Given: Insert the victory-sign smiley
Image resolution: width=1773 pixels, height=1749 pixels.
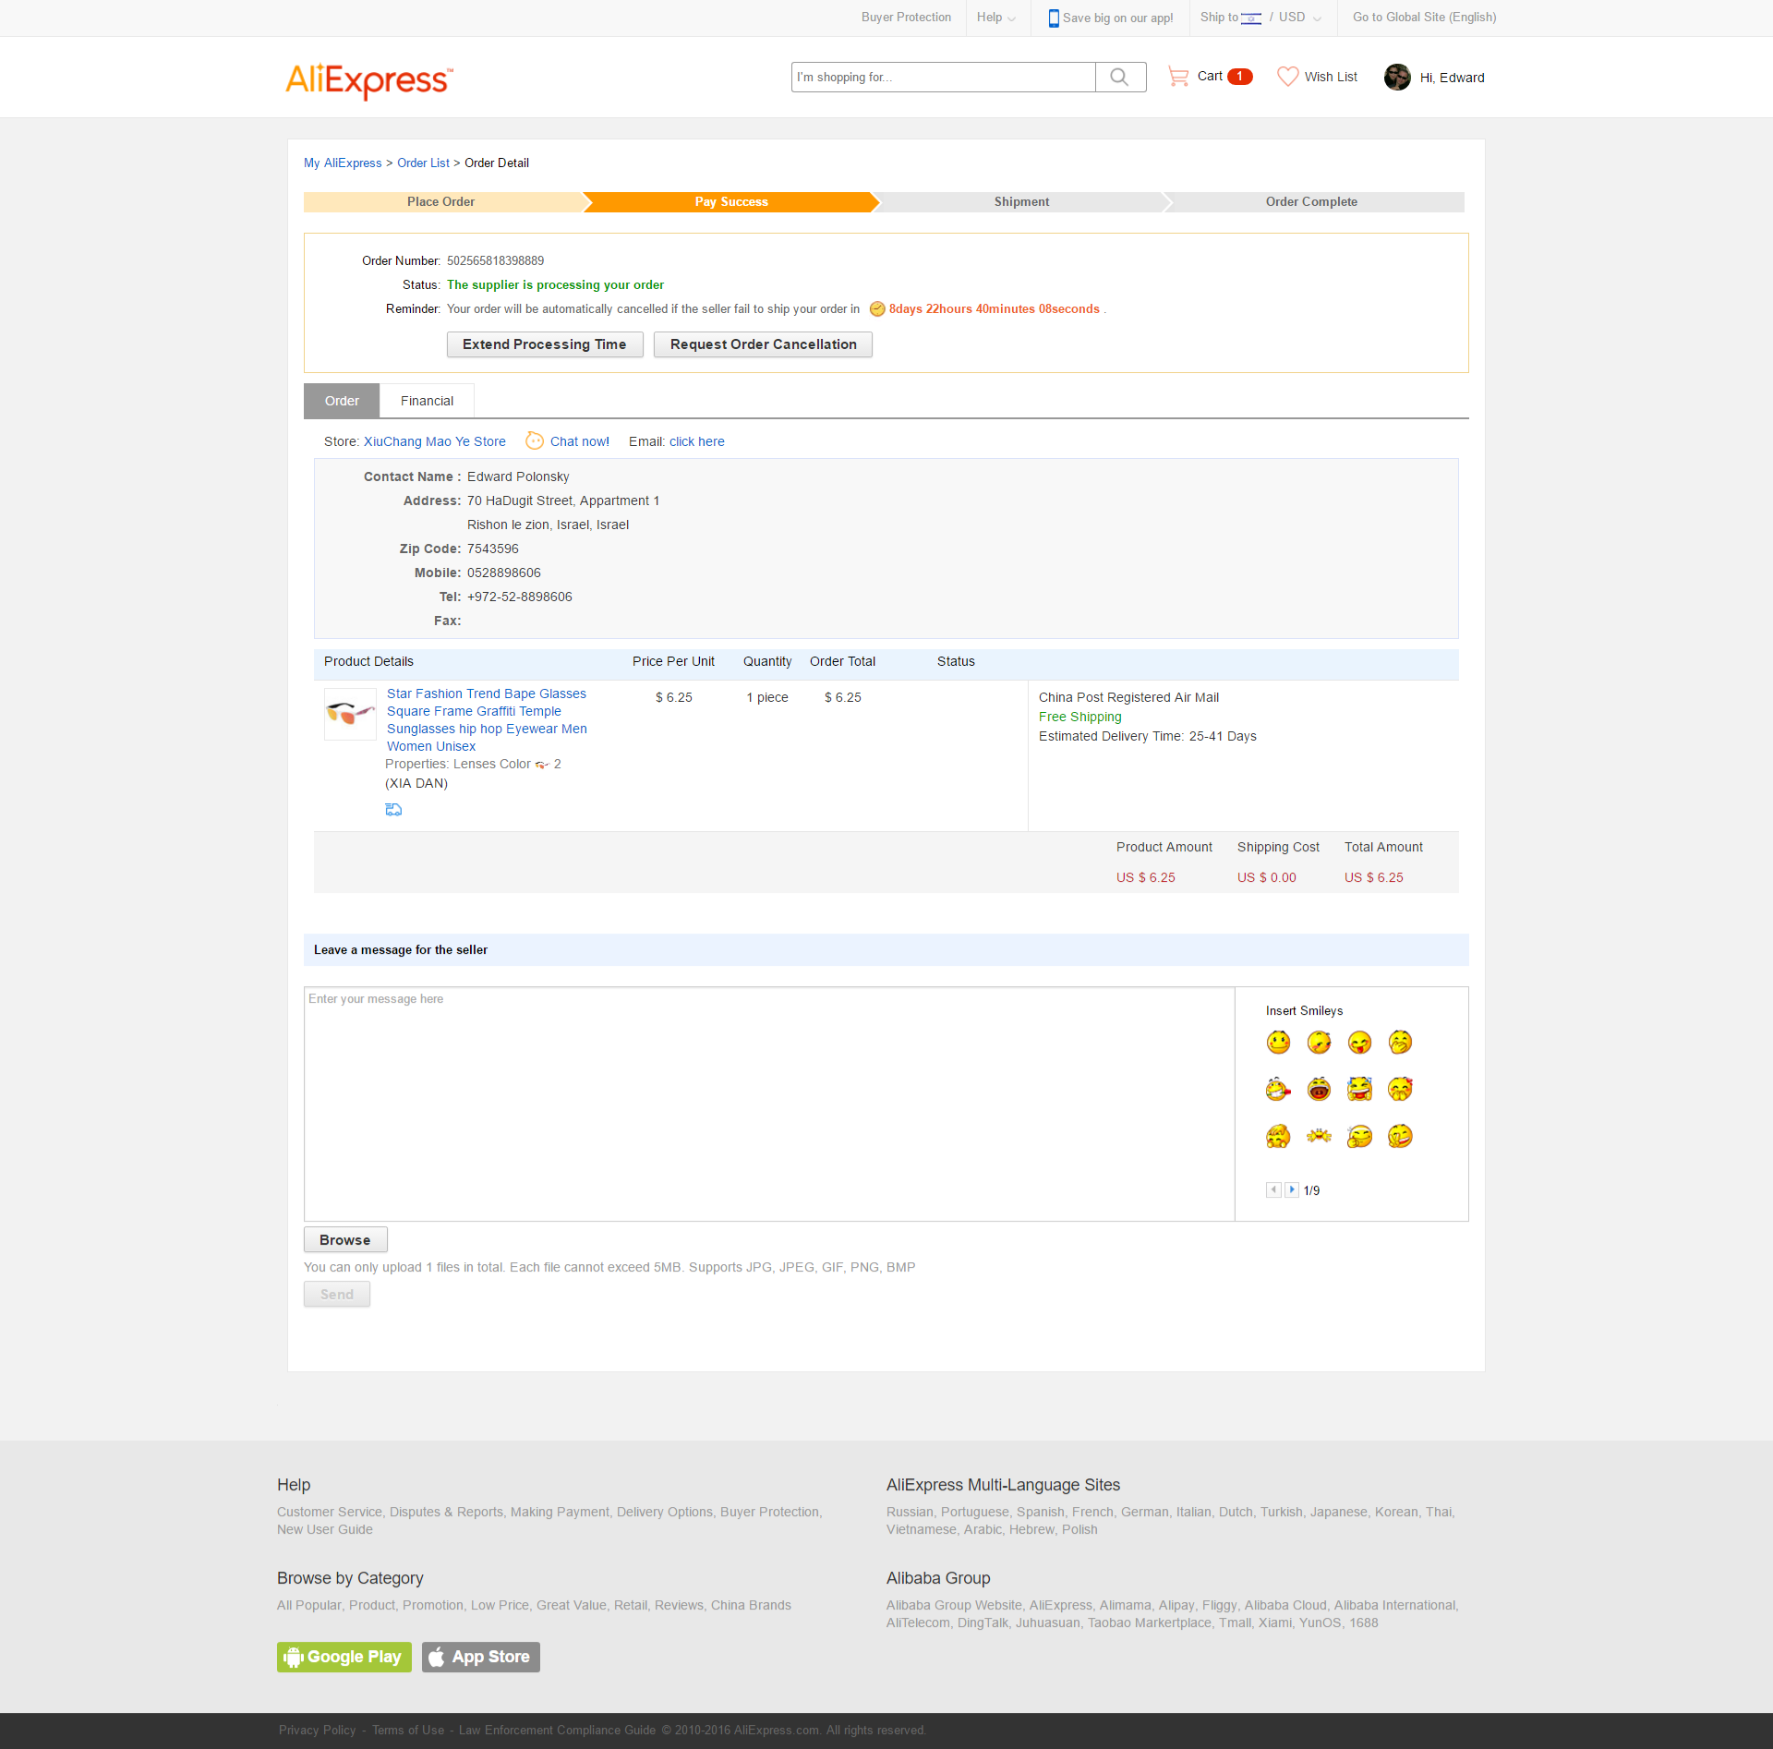Looking at the screenshot, I should (1400, 1136).
